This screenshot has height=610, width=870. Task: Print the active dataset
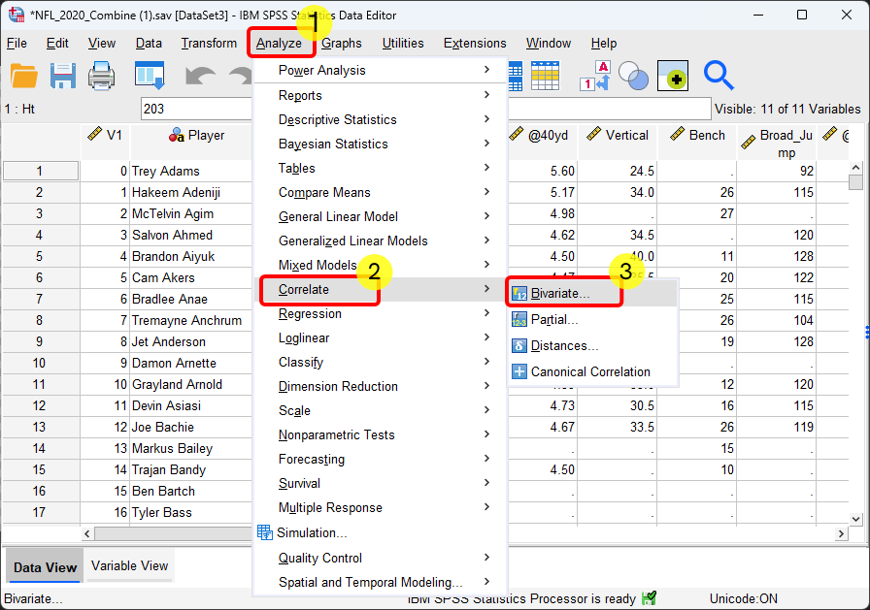pos(102,76)
